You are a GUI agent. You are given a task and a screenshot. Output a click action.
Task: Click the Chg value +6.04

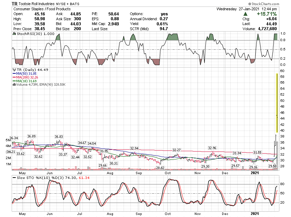tap(271, 19)
